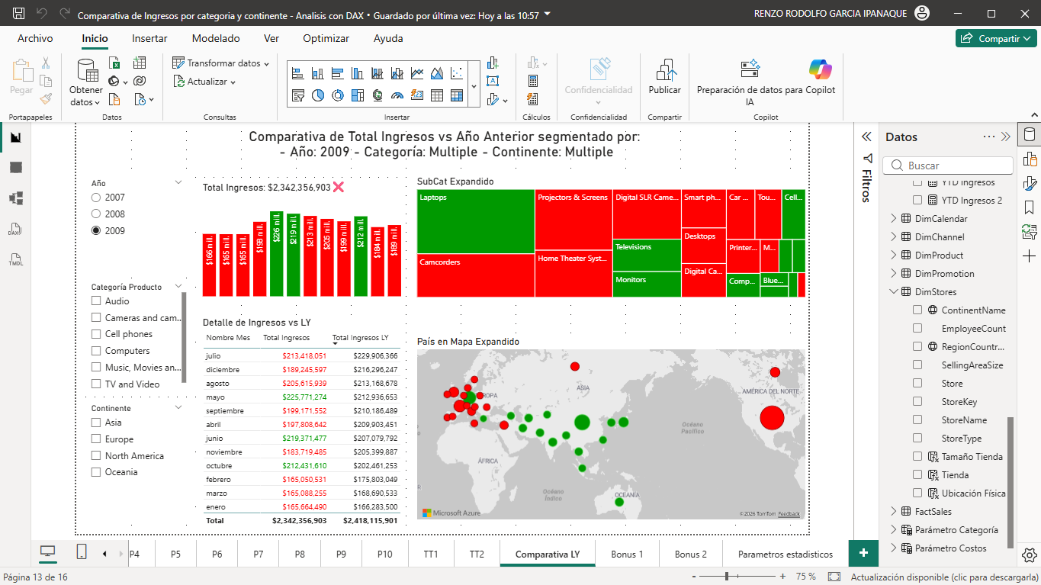Click the Buscar search field in Datos

pos(948,165)
